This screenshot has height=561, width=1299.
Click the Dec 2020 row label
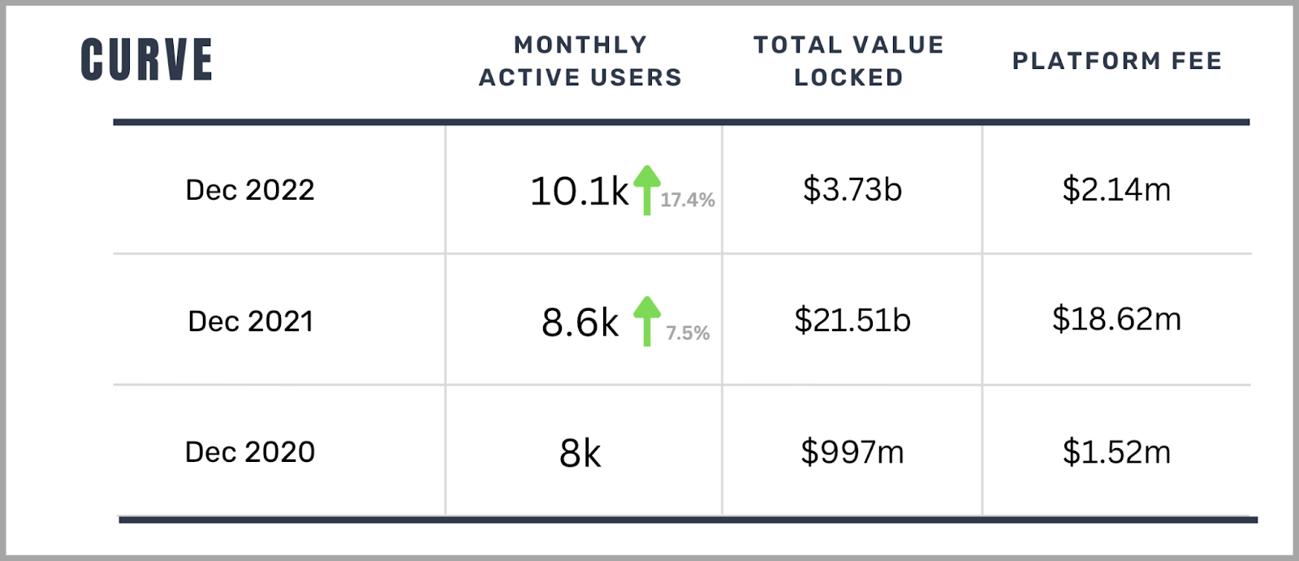[x=250, y=452]
